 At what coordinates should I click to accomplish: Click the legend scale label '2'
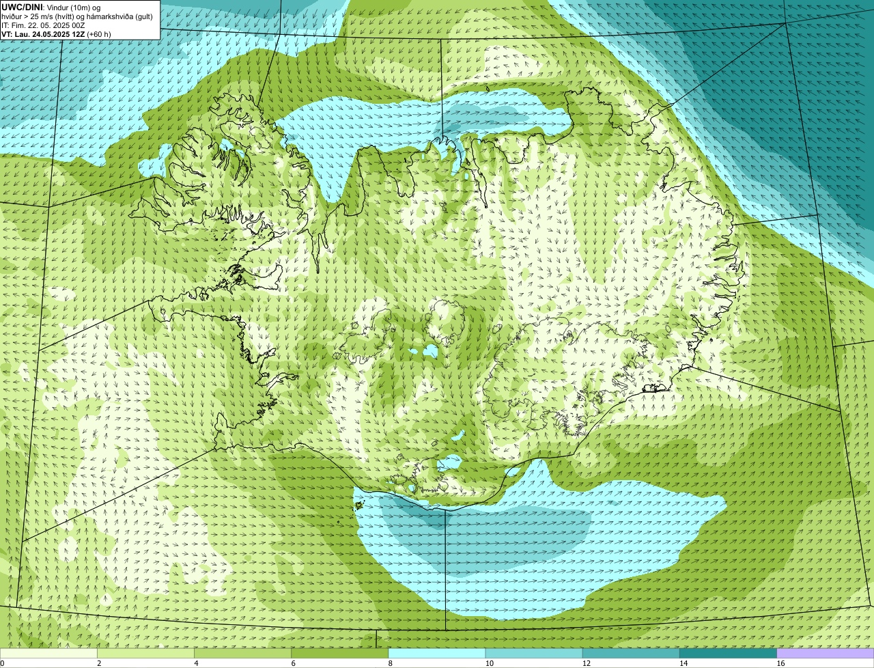click(99, 663)
